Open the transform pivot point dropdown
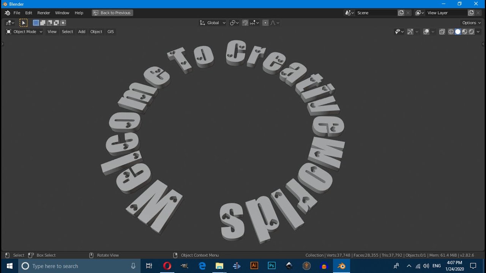The height and width of the screenshot is (273, 486). [x=234, y=23]
